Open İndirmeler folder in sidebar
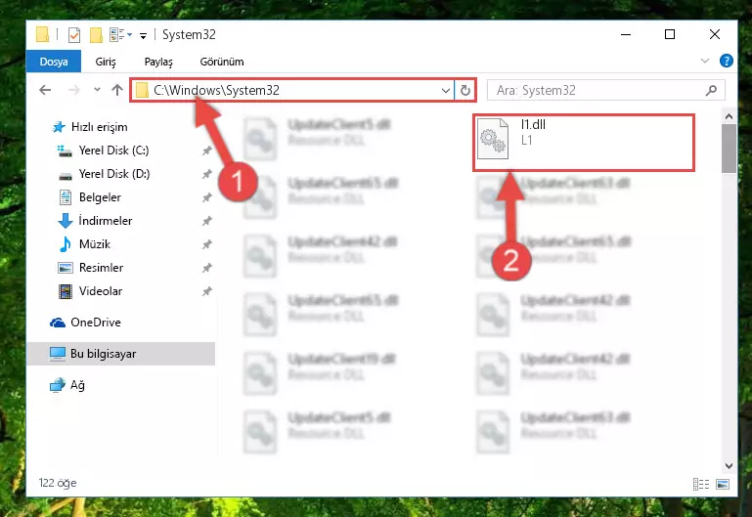752x517 pixels. tap(105, 221)
